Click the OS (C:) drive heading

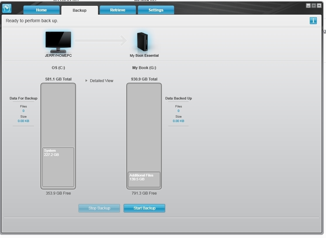coord(58,68)
